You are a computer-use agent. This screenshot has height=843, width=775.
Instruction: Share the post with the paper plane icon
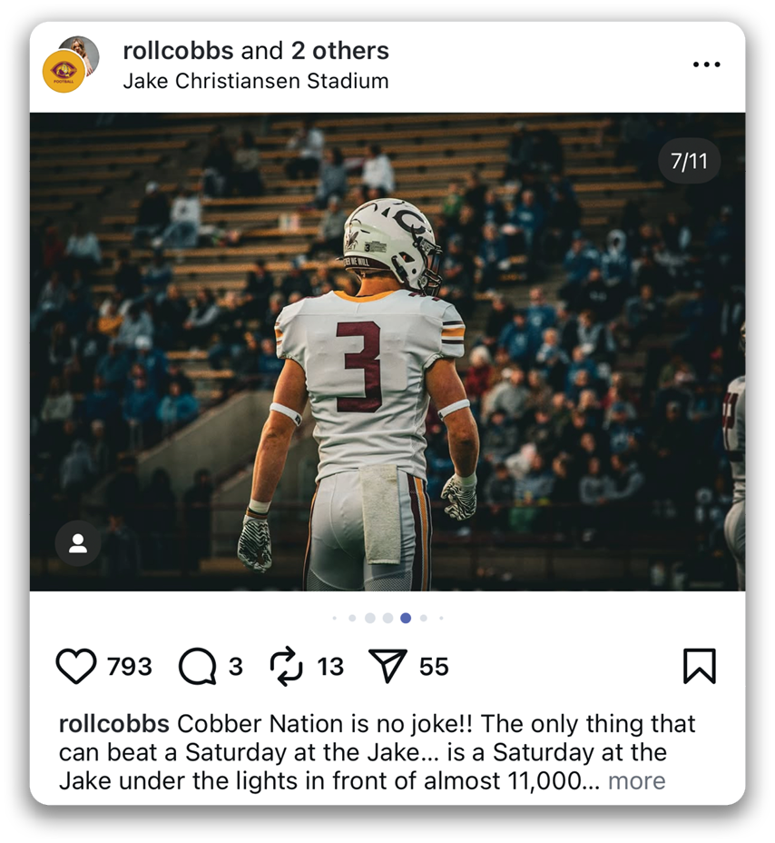click(x=388, y=667)
